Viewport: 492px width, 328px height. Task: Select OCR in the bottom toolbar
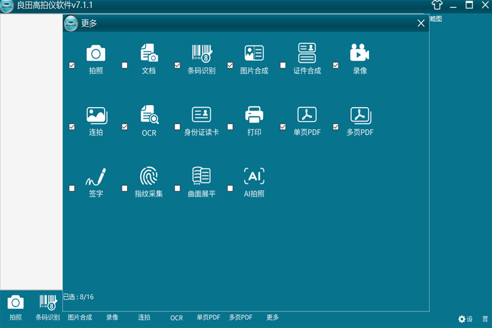[x=177, y=318]
